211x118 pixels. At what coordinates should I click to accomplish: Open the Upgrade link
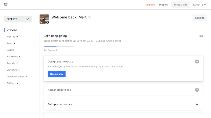(x=150, y=5)
